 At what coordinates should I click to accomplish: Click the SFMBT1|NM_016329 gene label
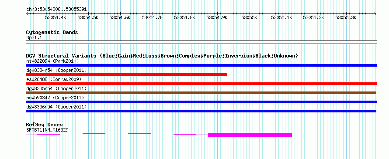coord(47,130)
